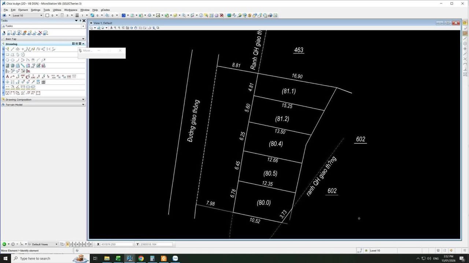
Task: Open the Level 10 active level dropdown
Action: coord(41,15)
